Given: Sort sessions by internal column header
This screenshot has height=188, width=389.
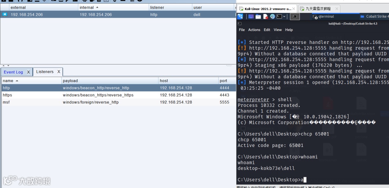Looking at the screenshot, I should coord(113,8).
